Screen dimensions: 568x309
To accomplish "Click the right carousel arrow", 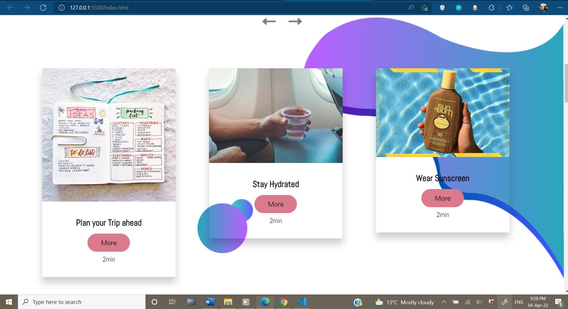I will click(x=295, y=21).
